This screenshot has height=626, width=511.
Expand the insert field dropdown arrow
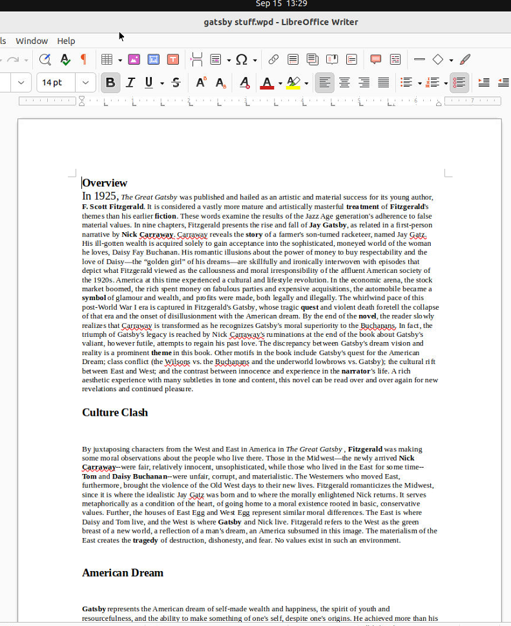[x=229, y=60]
